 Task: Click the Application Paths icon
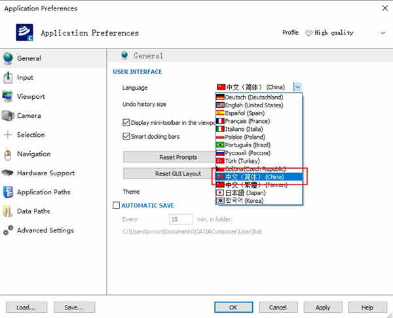[8, 192]
